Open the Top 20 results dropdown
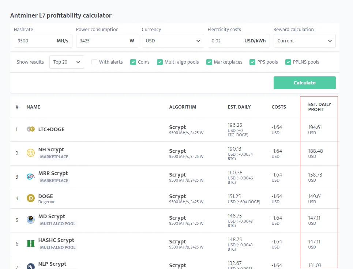353x269 pixels. click(x=67, y=62)
